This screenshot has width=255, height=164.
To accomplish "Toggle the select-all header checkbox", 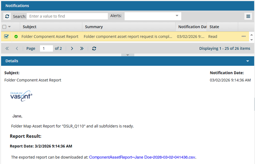I will tap(4, 27).
